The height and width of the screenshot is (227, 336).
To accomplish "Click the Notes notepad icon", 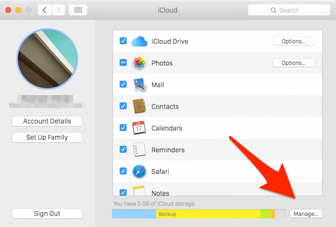I will coord(139,191).
